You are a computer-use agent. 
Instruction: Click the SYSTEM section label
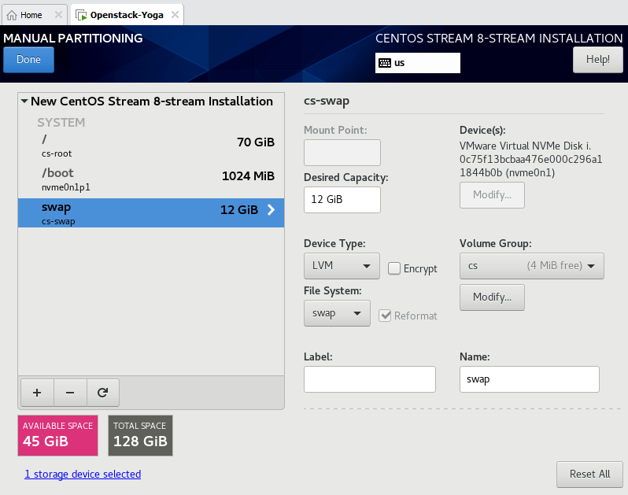(x=61, y=123)
